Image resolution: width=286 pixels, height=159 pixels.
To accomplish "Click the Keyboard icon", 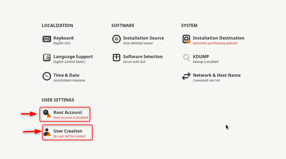I will pos(47,39).
